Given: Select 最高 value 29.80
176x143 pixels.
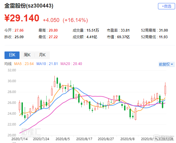Looking at the screenshot, I should pyautogui.click(x=53, y=30).
